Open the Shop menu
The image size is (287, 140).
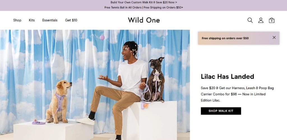pos(17,20)
